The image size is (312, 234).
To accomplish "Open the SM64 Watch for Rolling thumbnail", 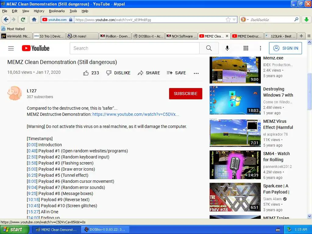I will click(235, 165).
